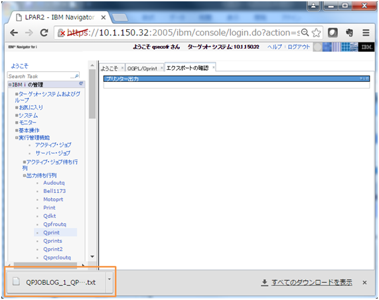Click the navigation pane scroll up arrow
The image size is (379, 300).
[x=92, y=65]
